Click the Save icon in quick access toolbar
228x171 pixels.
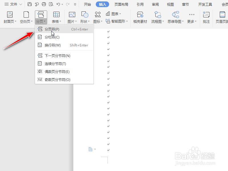[30, 4]
